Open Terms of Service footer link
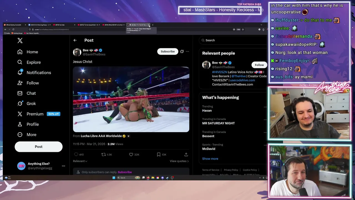Screen dimensions: 355x200 pyautogui.click(x=211, y=170)
